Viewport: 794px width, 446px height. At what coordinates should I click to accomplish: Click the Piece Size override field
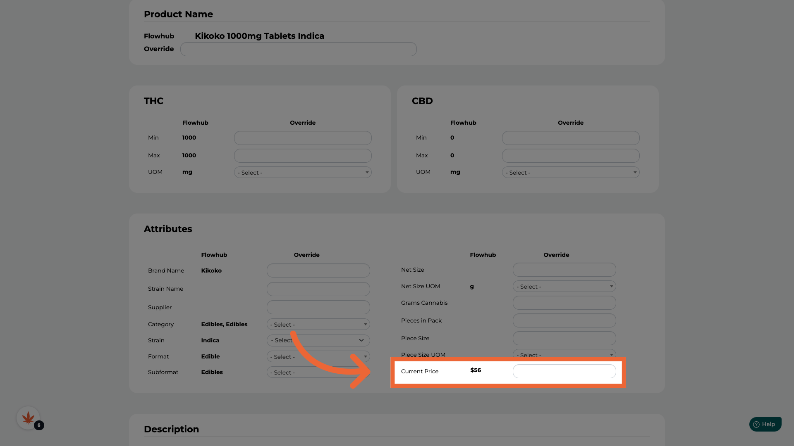click(564, 338)
